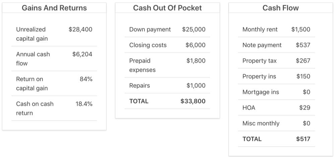
Task: Click the $6,000 closing costs amount
Action: coord(195,45)
